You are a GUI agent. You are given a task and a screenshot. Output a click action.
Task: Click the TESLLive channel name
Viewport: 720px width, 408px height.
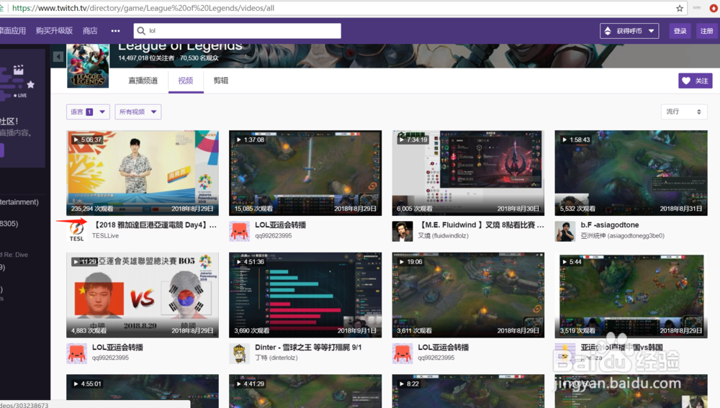[x=106, y=235]
